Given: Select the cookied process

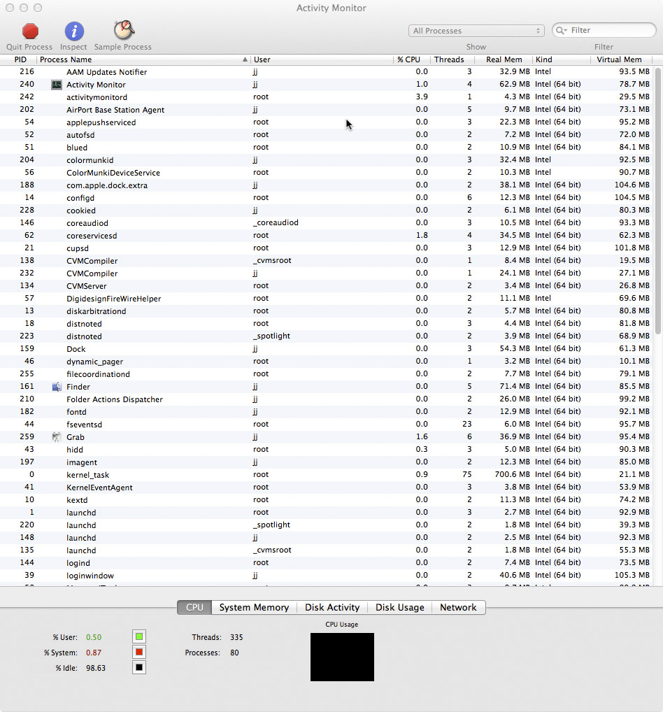Looking at the screenshot, I should [327, 211].
